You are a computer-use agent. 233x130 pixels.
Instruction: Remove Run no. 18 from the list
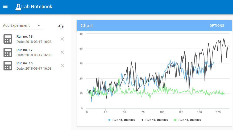pyautogui.click(x=62, y=39)
